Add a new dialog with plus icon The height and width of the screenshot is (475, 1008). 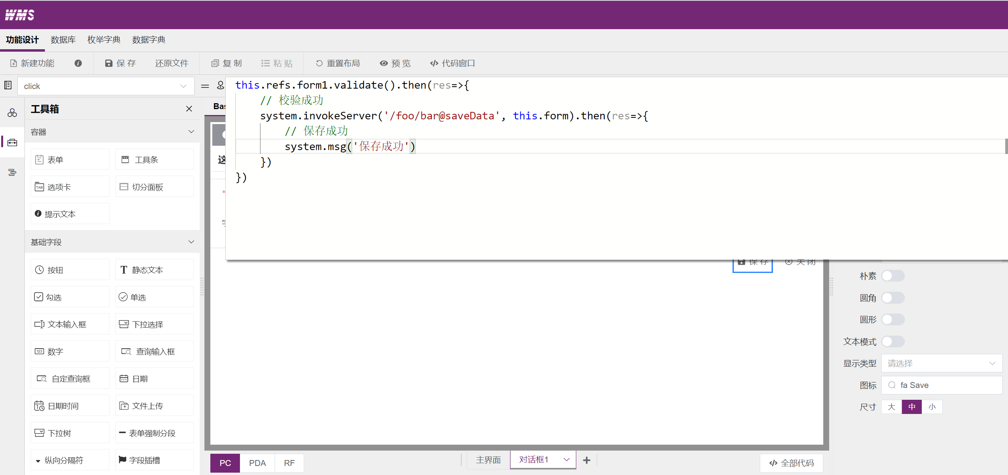(587, 460)
